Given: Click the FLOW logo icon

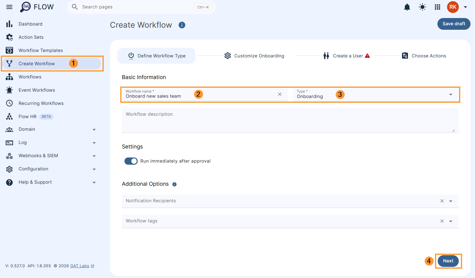Looking at the screenshot, I should (25, 7).
